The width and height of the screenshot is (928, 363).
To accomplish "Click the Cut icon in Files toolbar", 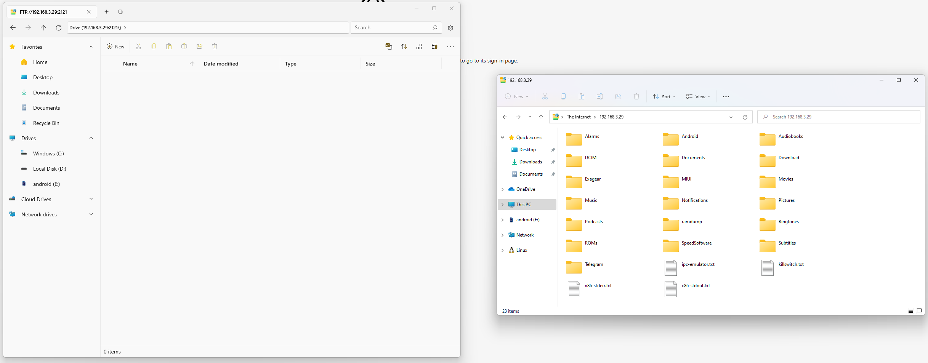I will 138,46.
